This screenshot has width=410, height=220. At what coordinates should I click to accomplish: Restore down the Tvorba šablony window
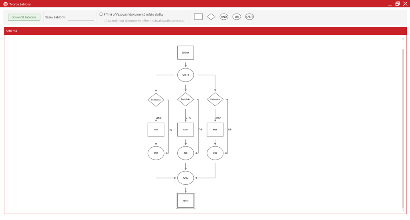tap(397, 4)
